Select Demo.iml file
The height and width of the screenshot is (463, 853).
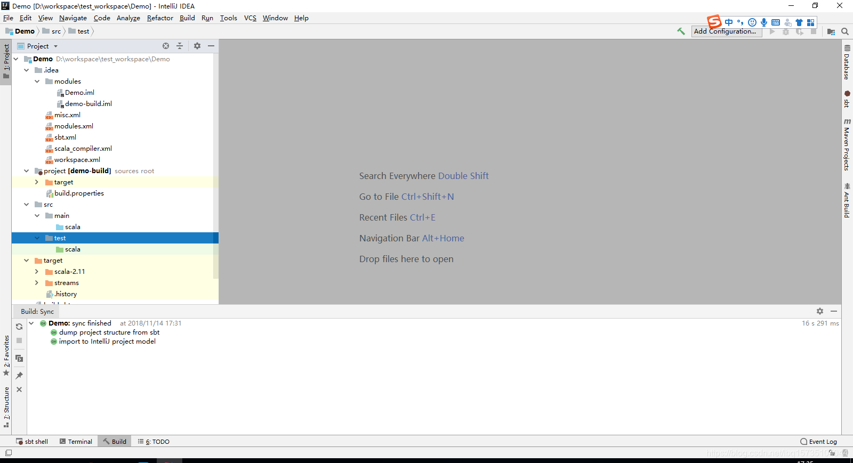[x=79, y=93]
